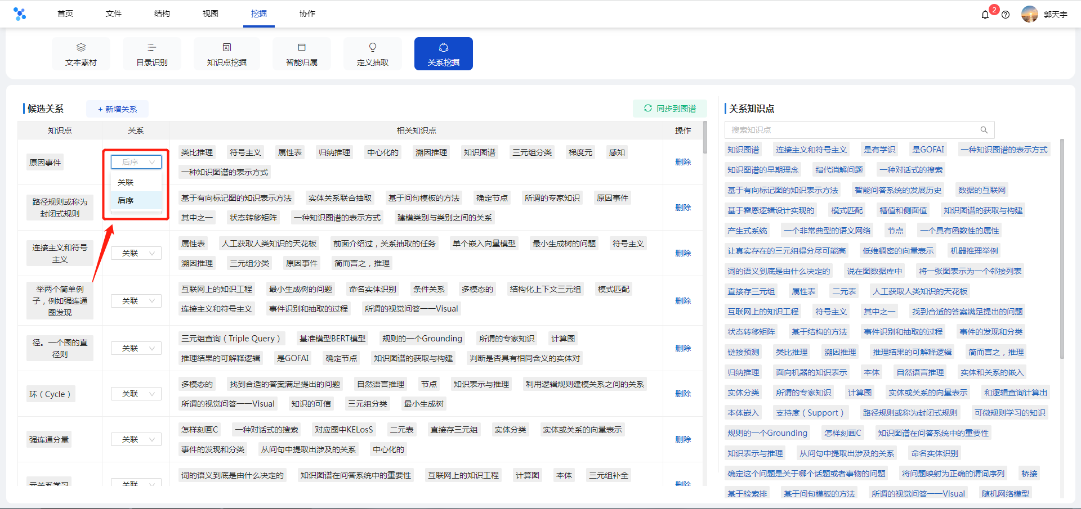The image size is (1081, 509).
Task: Click 产生式系统 in 关系知识点 panel
Action: click(x=747, y=231)
